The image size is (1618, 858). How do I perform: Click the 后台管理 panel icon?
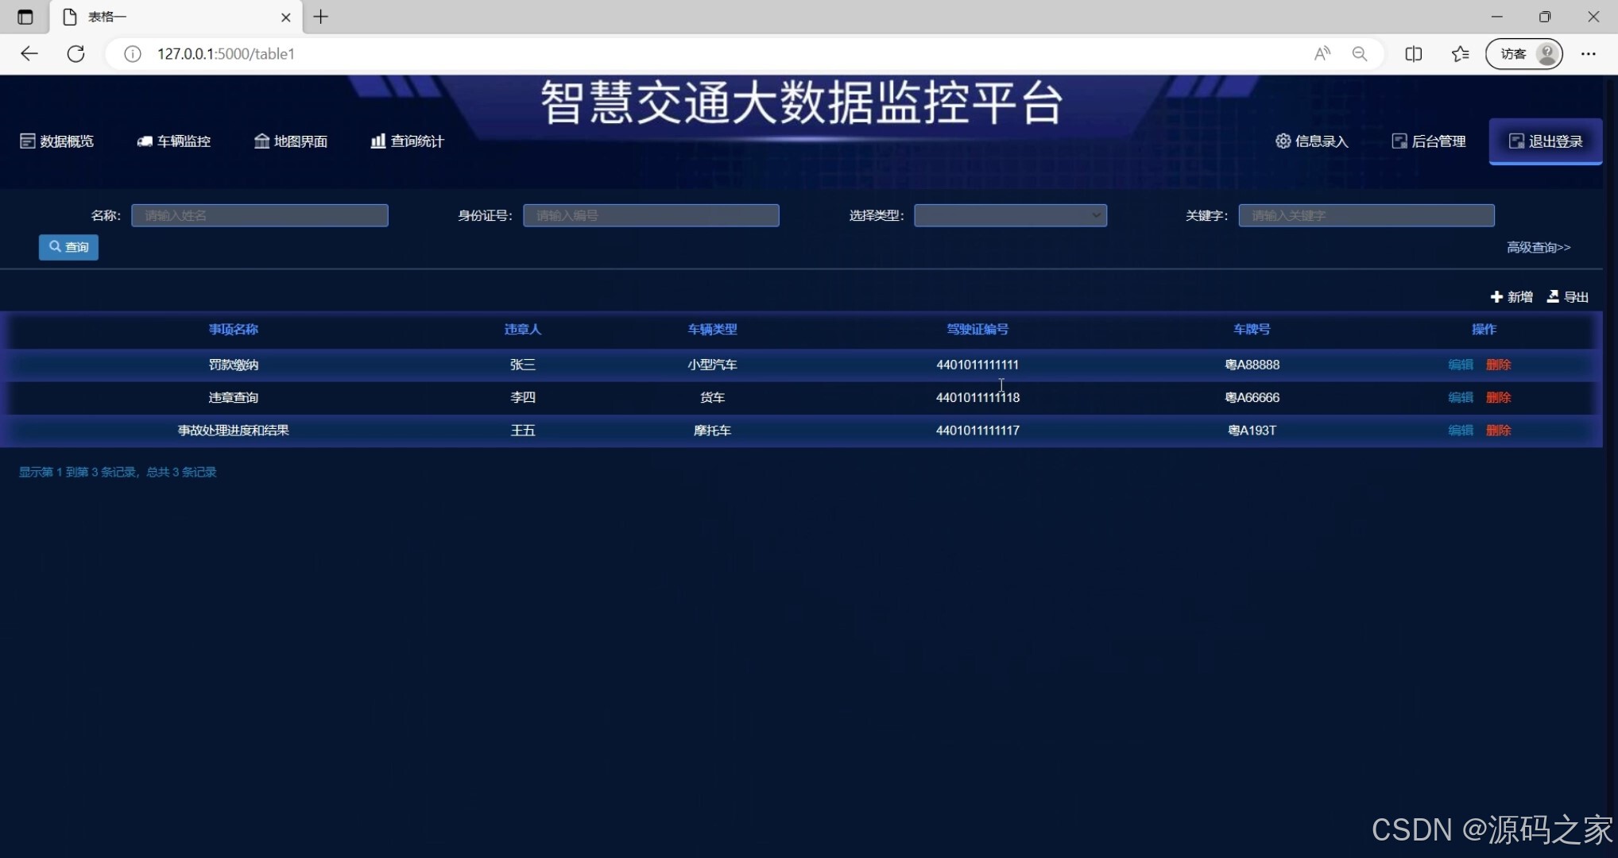tap(1399, 141)
